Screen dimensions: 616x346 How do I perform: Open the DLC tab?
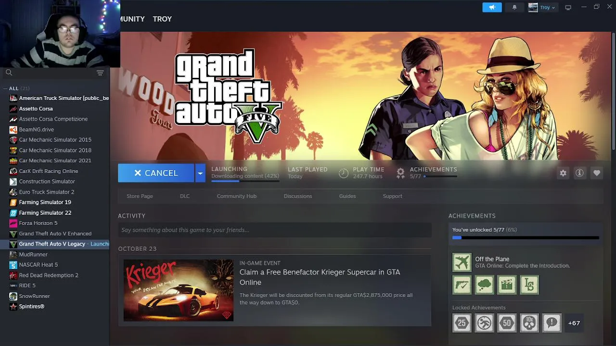tap(185, 196)
